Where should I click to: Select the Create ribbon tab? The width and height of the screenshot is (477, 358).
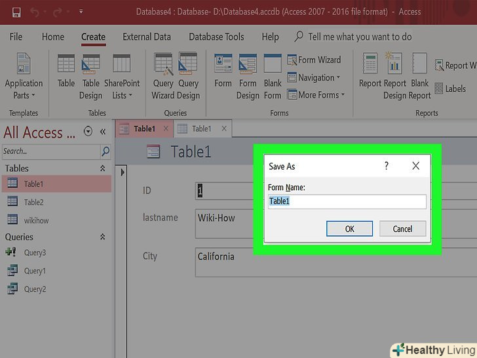click(x=94, y=37)
